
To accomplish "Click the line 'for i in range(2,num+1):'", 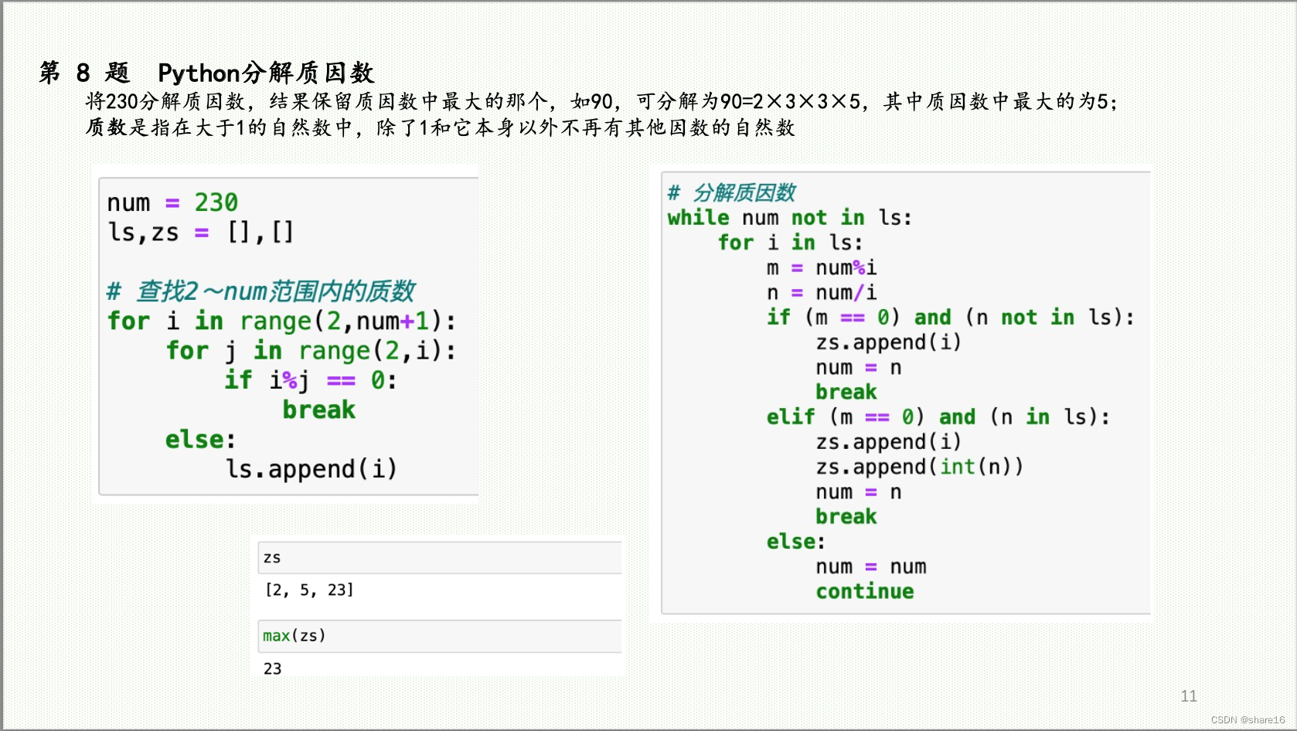I will pos(281,321).
